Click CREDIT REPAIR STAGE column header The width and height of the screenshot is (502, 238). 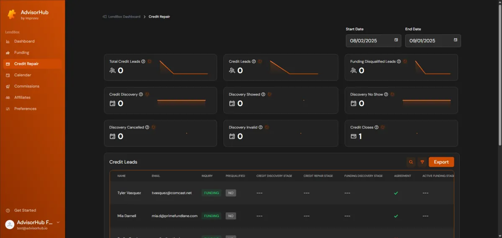[318, 176]
